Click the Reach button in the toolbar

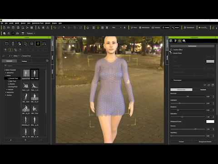point(175,27)
